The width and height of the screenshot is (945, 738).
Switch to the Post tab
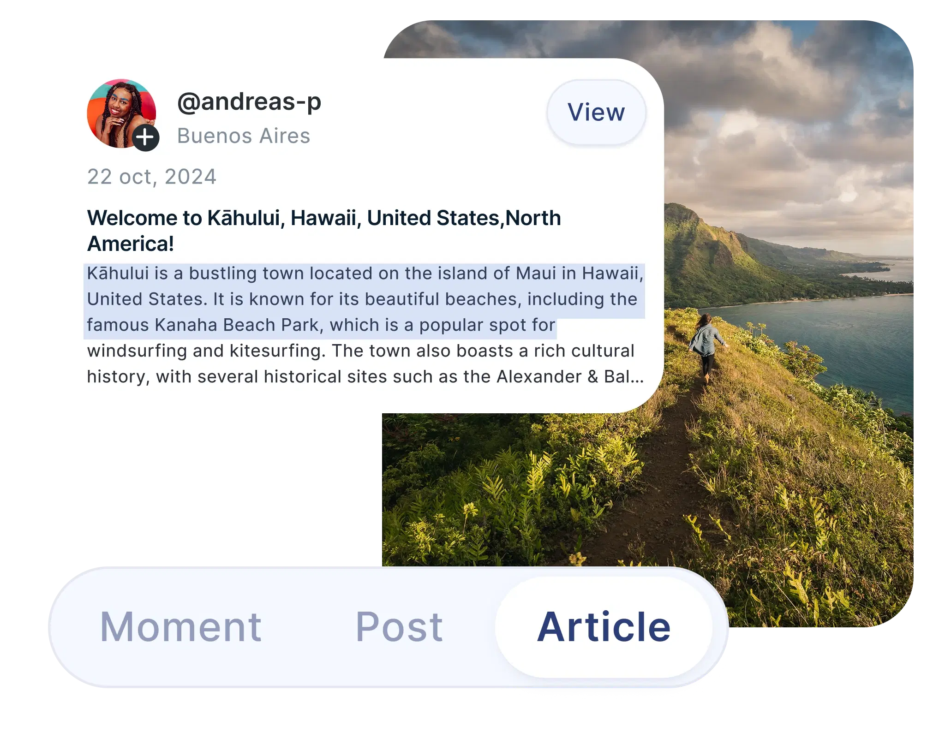click(399, 627)
